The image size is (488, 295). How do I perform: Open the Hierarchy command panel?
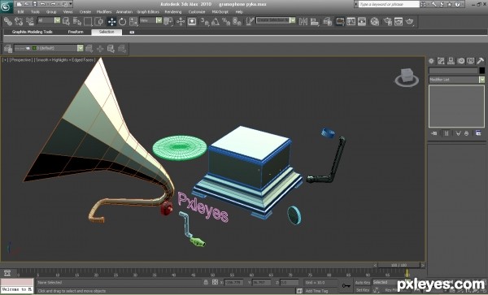tap(451, 61)
